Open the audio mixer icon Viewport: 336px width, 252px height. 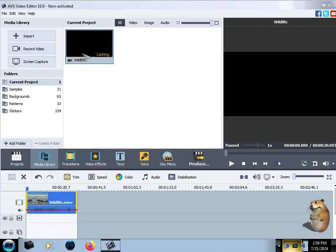pyautogui.click(x=257, y=177)
